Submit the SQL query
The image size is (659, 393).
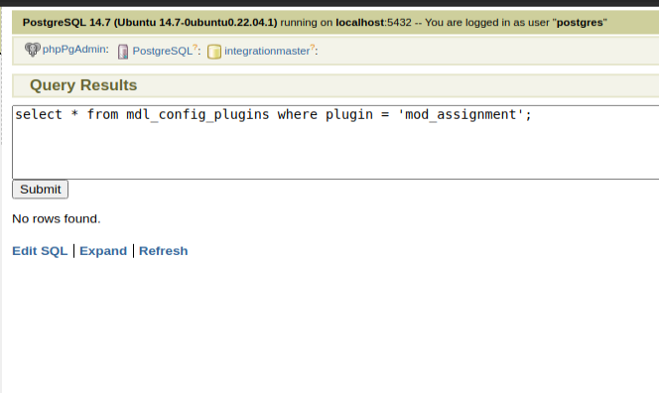[x=41, y=190]
